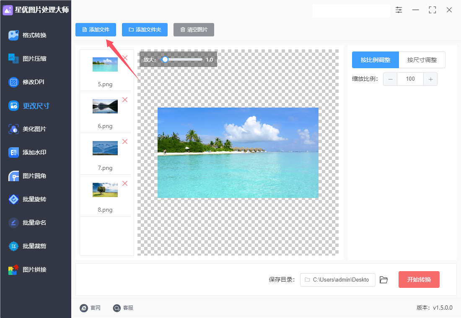Image resolution: width=461 pixels, height=318 pixels.
Task: Switch to 按比例调整 tab
Action: pyautogui.click(x=375, y=60)
